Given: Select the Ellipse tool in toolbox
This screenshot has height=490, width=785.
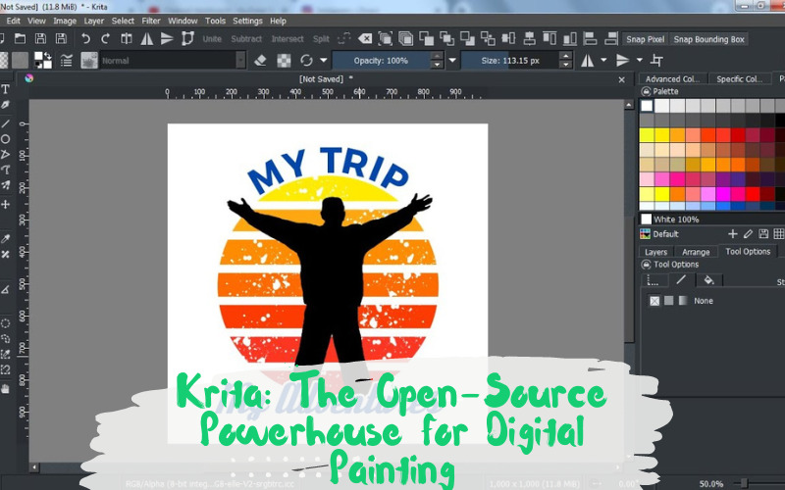Looking at the screenshot, I should (6, 139).
